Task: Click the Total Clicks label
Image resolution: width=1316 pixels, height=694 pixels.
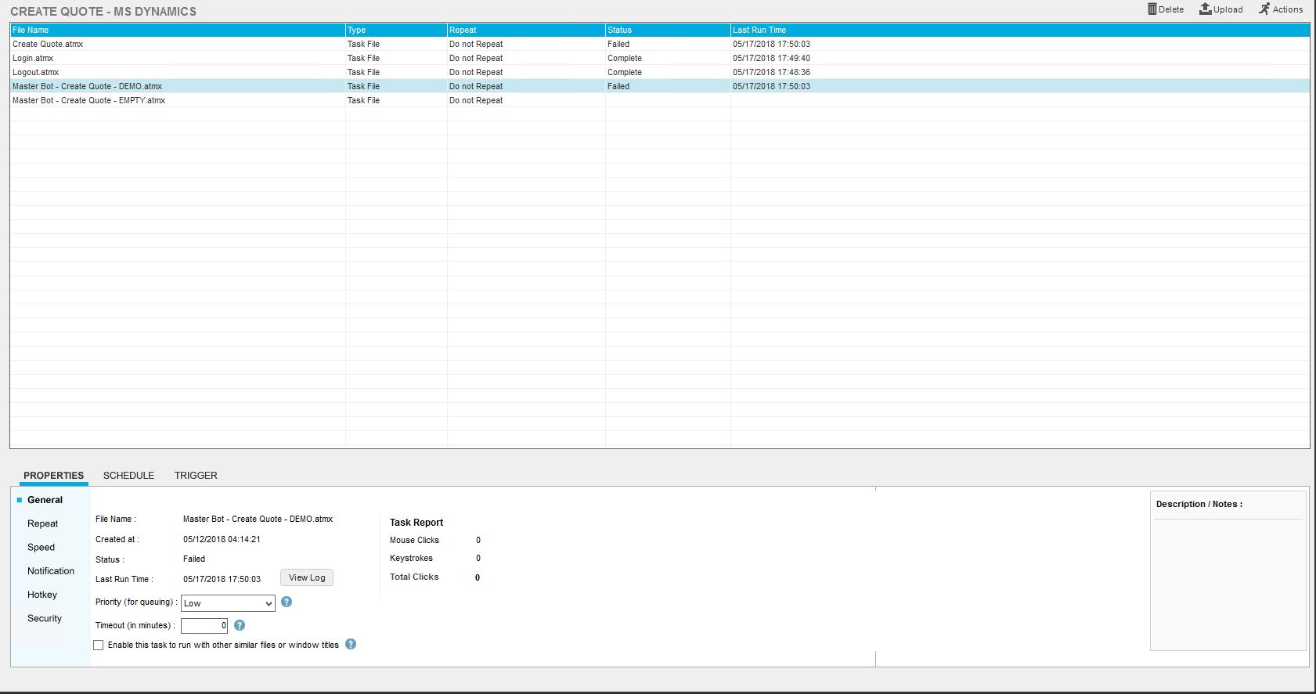Action: (x=414, y=577)
